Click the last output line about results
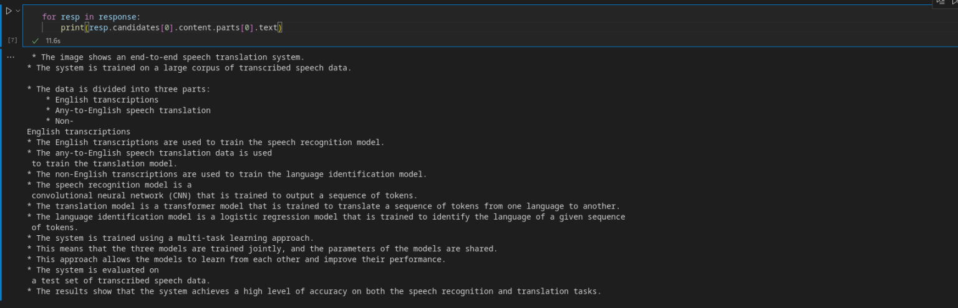 [x=318, y=291]
